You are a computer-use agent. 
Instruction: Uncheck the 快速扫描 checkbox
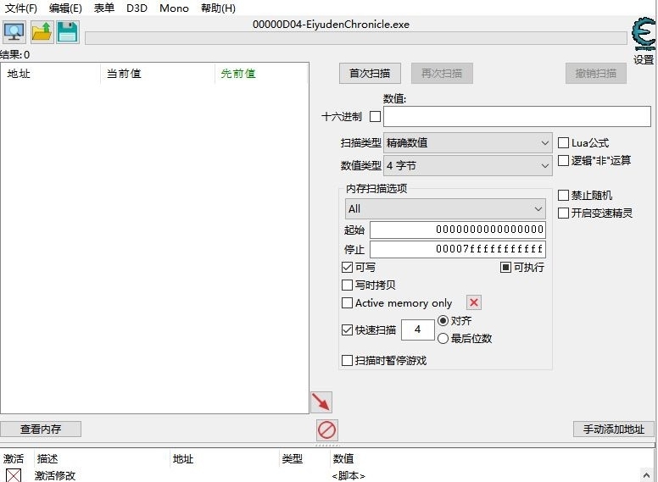coord(347,330)
